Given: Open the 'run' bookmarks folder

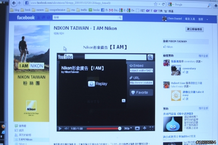Looking at the screenshot, I should tap(71, 10).
